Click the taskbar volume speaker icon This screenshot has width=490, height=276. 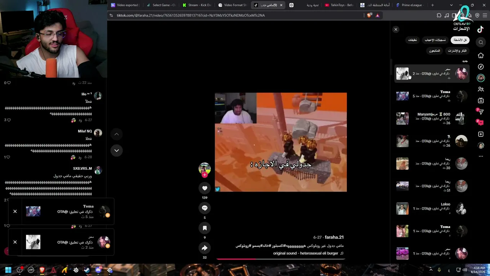[465, 270]
